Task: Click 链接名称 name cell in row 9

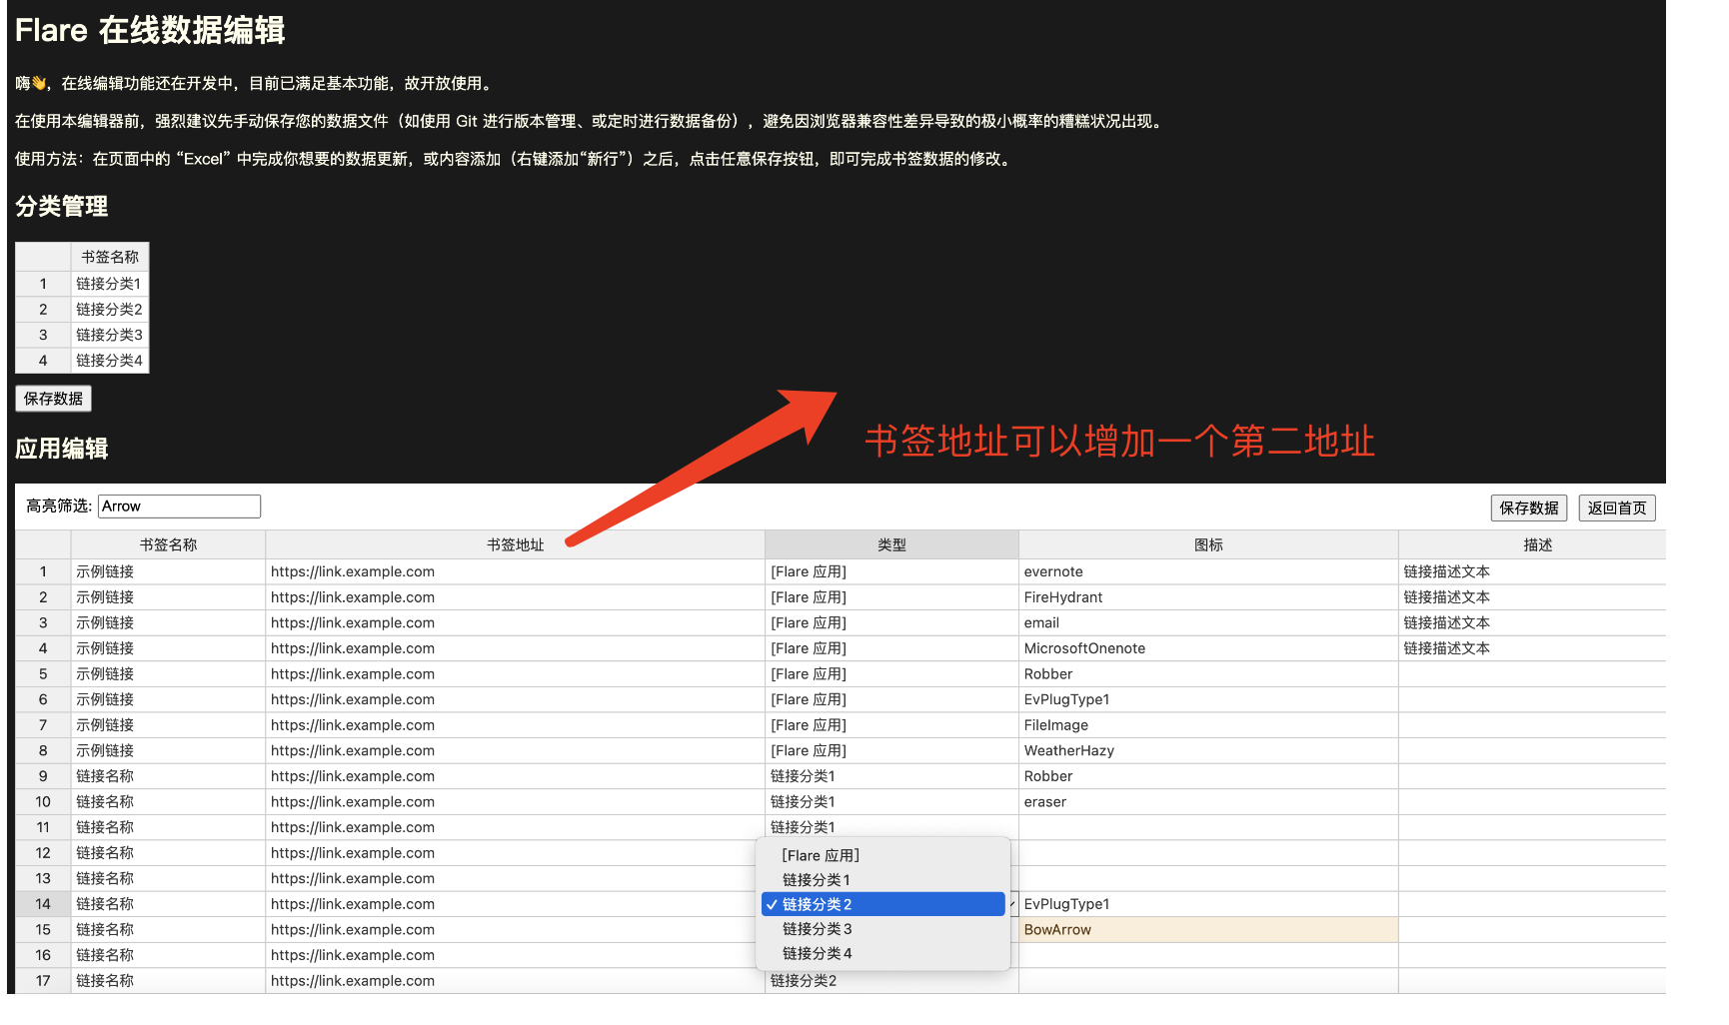Action: point(168,776)
